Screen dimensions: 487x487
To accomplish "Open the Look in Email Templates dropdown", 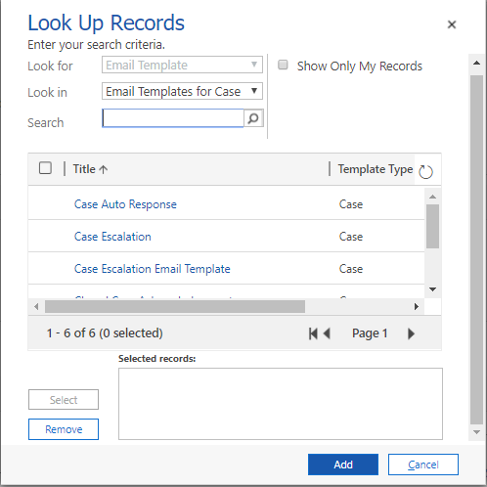I will coord(182,91).
